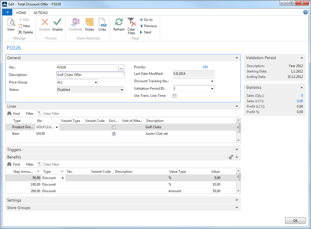Click the Benefits settings gear icon
The image size is (311, 229).
(x=231, y=157)
